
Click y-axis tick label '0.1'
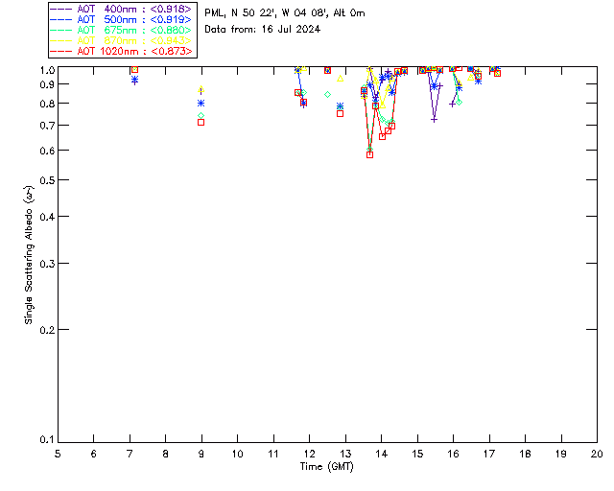(47, 440)
